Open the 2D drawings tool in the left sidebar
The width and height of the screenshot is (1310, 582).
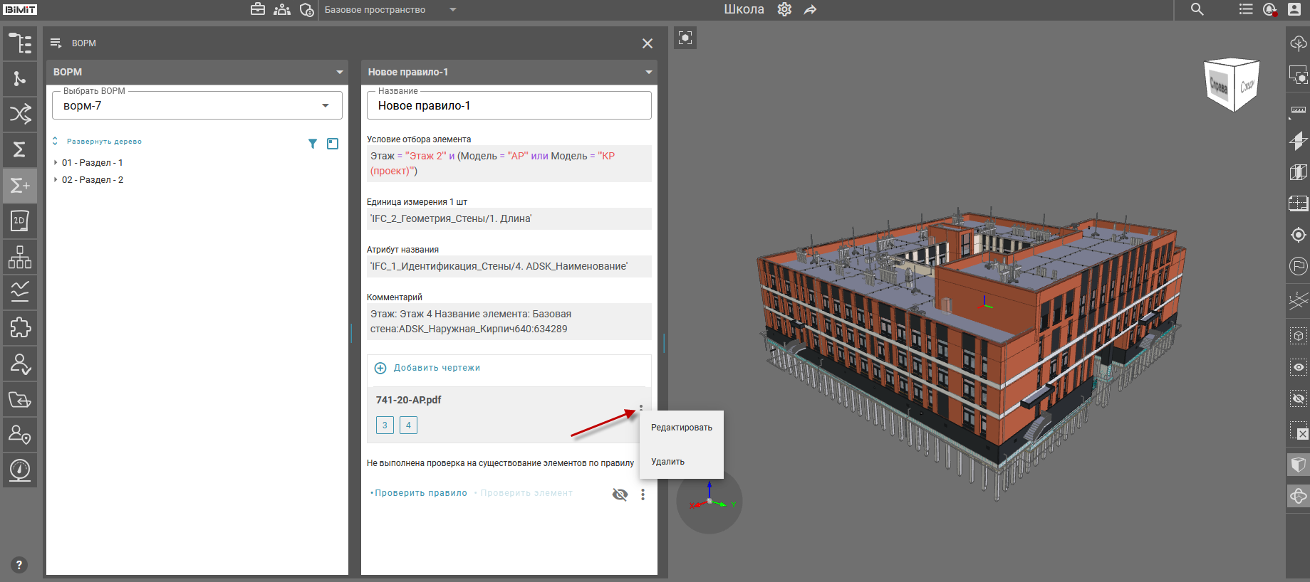(x=20, y=221)
